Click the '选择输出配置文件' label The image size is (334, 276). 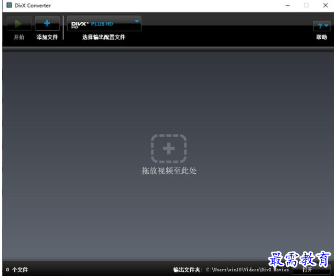[104, 37]
